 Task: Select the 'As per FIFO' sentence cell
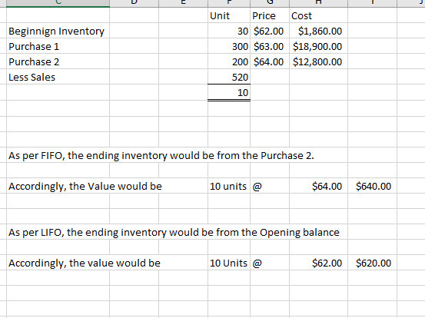tap(161, 155)
